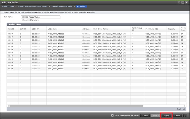The image size is (190, 119).
Task: Click the Apply button
Action: point(167,115)
